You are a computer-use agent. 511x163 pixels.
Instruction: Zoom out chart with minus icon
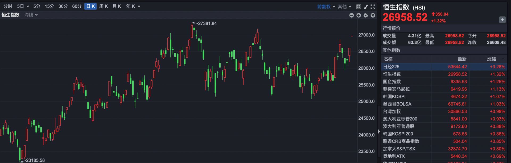352,15
